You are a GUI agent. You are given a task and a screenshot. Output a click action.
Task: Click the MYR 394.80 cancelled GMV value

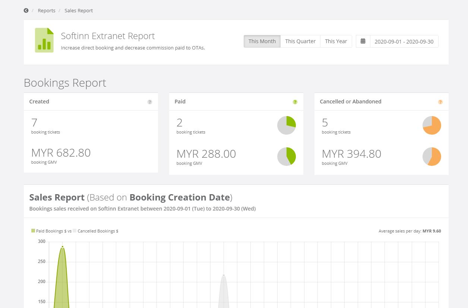click(x=352, y=154)
